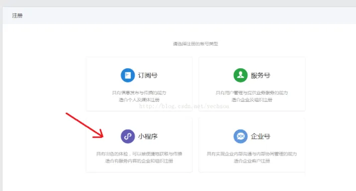Click the green 服务号 service account icon
This screenshot has height=191, width=356.
241,75
